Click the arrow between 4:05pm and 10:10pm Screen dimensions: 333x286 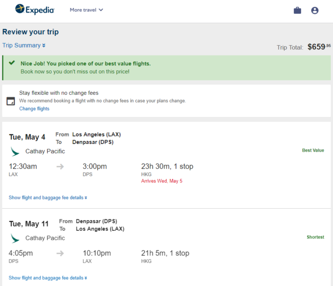click(x=60, y=253)
